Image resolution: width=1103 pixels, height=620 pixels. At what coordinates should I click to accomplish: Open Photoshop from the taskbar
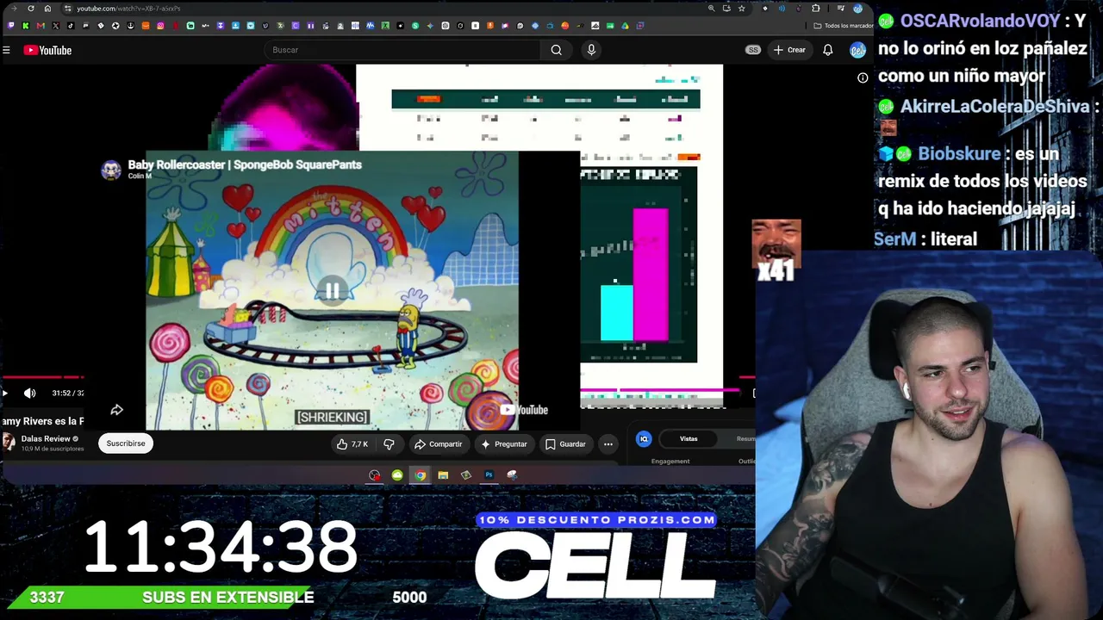489,475
